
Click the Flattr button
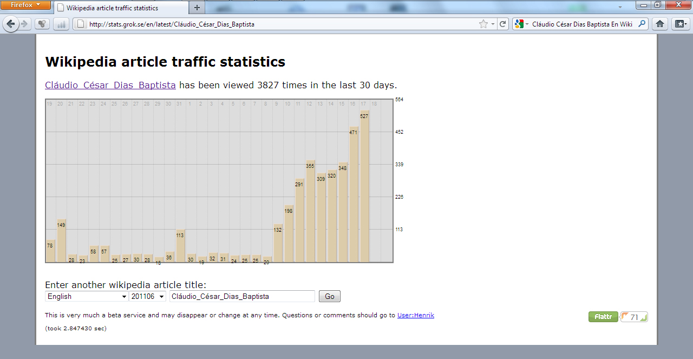tap(603, 317)
